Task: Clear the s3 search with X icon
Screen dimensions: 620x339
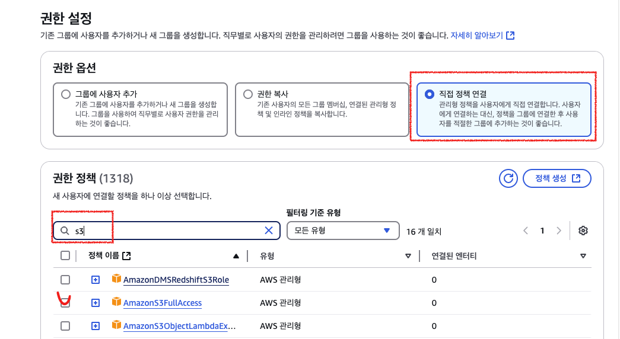Action: click(269, 231)
